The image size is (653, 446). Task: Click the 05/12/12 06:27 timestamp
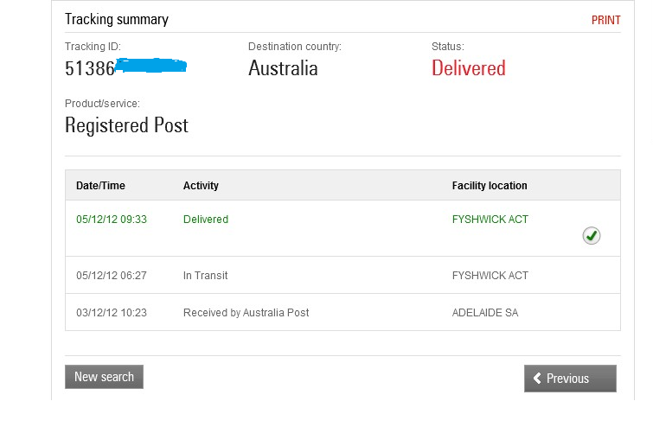point(112,276)
